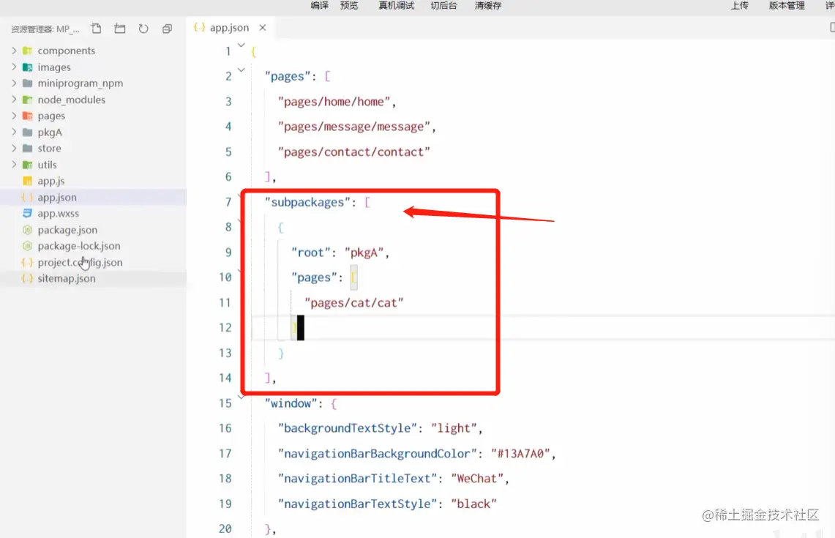Screen dimensions: 835x538
Task: Click the 版本管理 version control button
Action: [x=787, y=5]
